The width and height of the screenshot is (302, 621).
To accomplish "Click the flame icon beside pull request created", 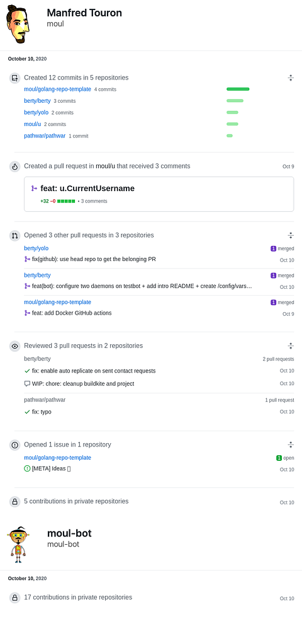I will 14,166.
